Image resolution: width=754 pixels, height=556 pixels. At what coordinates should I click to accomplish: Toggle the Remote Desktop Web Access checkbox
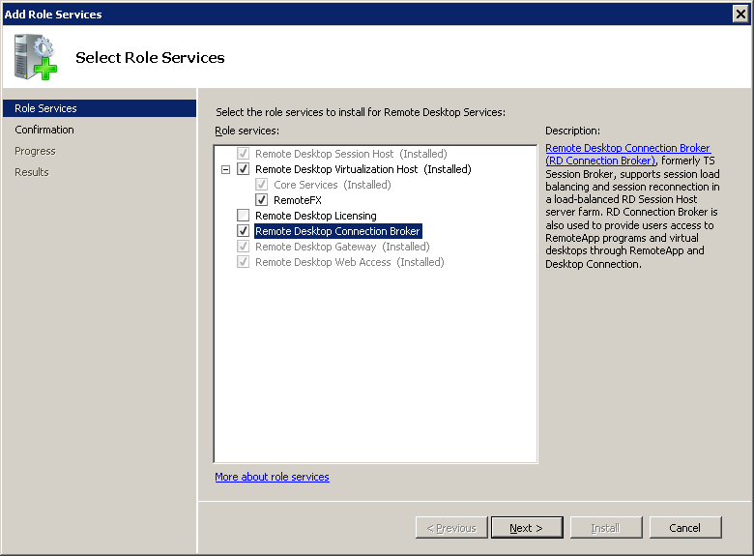[243, 262]
